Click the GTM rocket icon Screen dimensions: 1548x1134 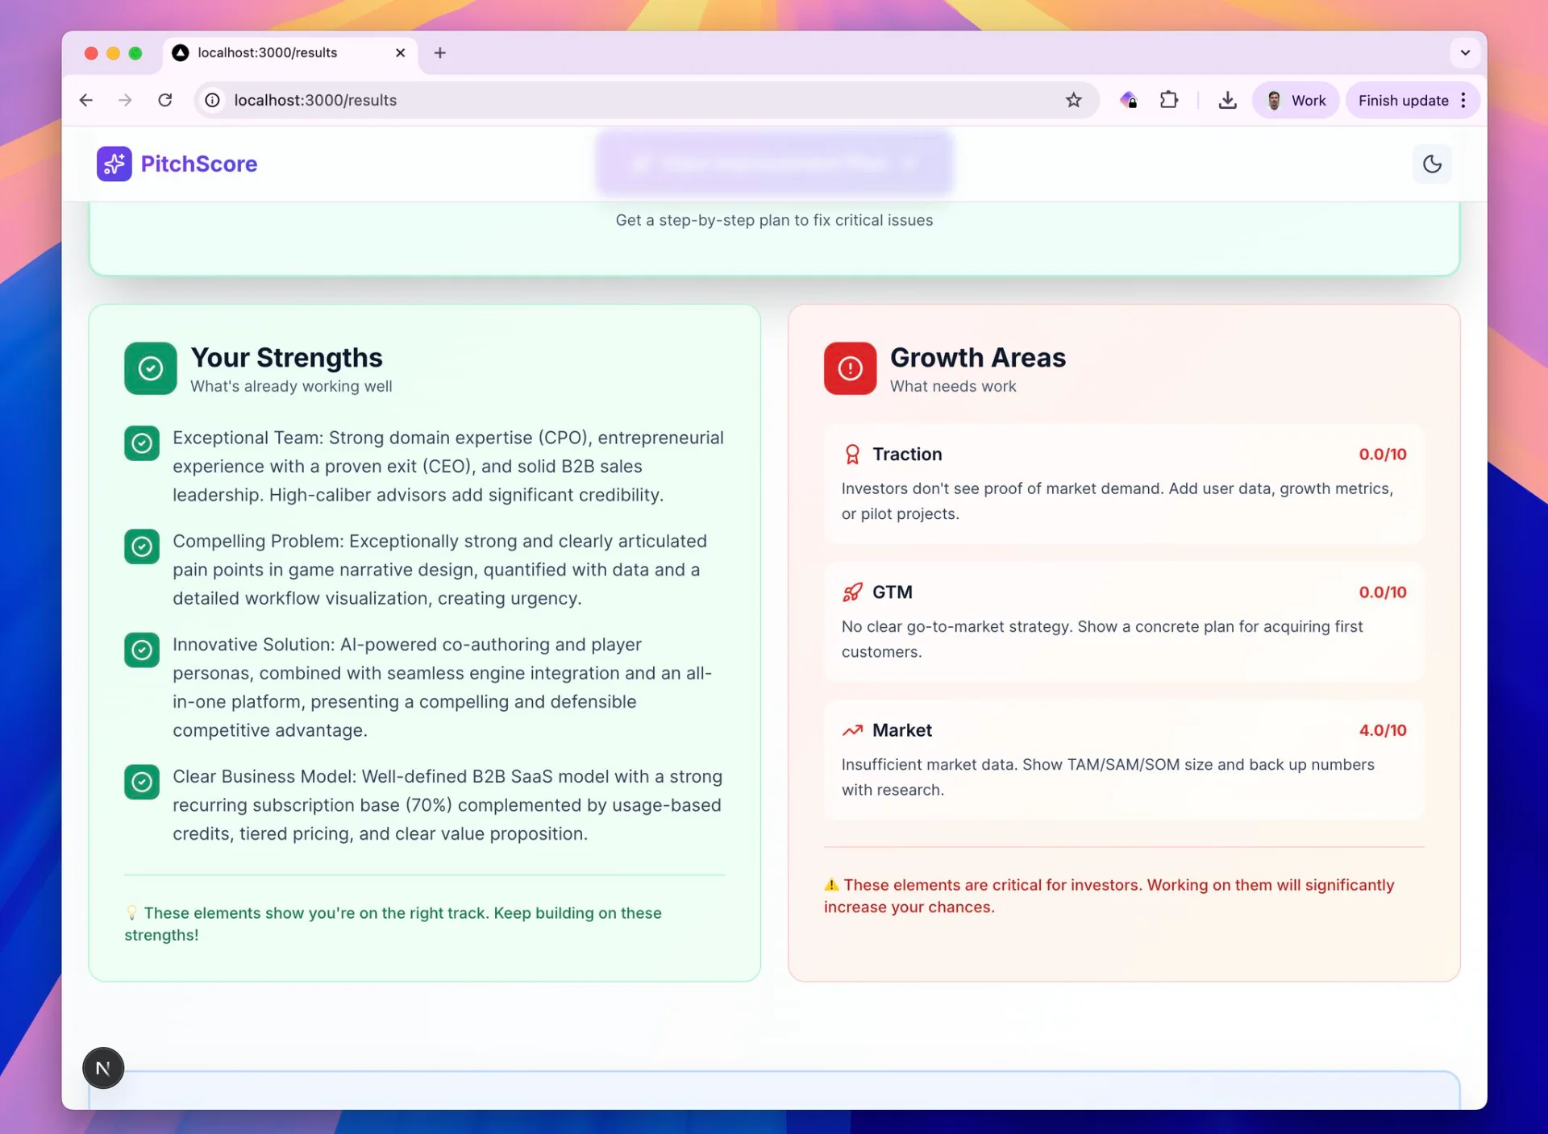[x=852, y=592]
